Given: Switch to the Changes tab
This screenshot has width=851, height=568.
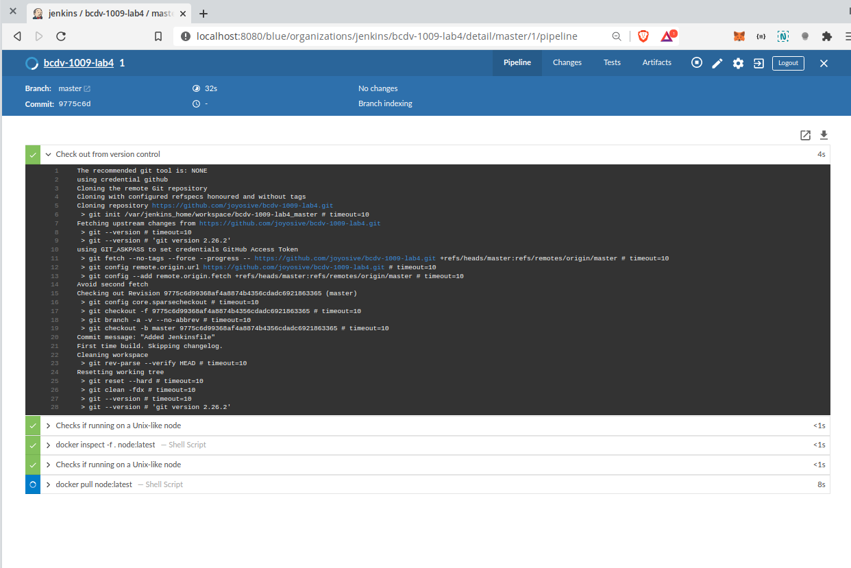Looking at the screenshot, I should pos(567,62).
